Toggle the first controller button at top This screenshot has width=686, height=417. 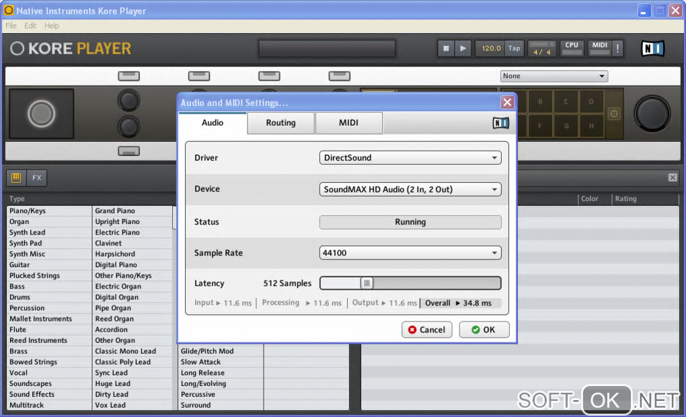pyautogui.click(x=128, y=76)
